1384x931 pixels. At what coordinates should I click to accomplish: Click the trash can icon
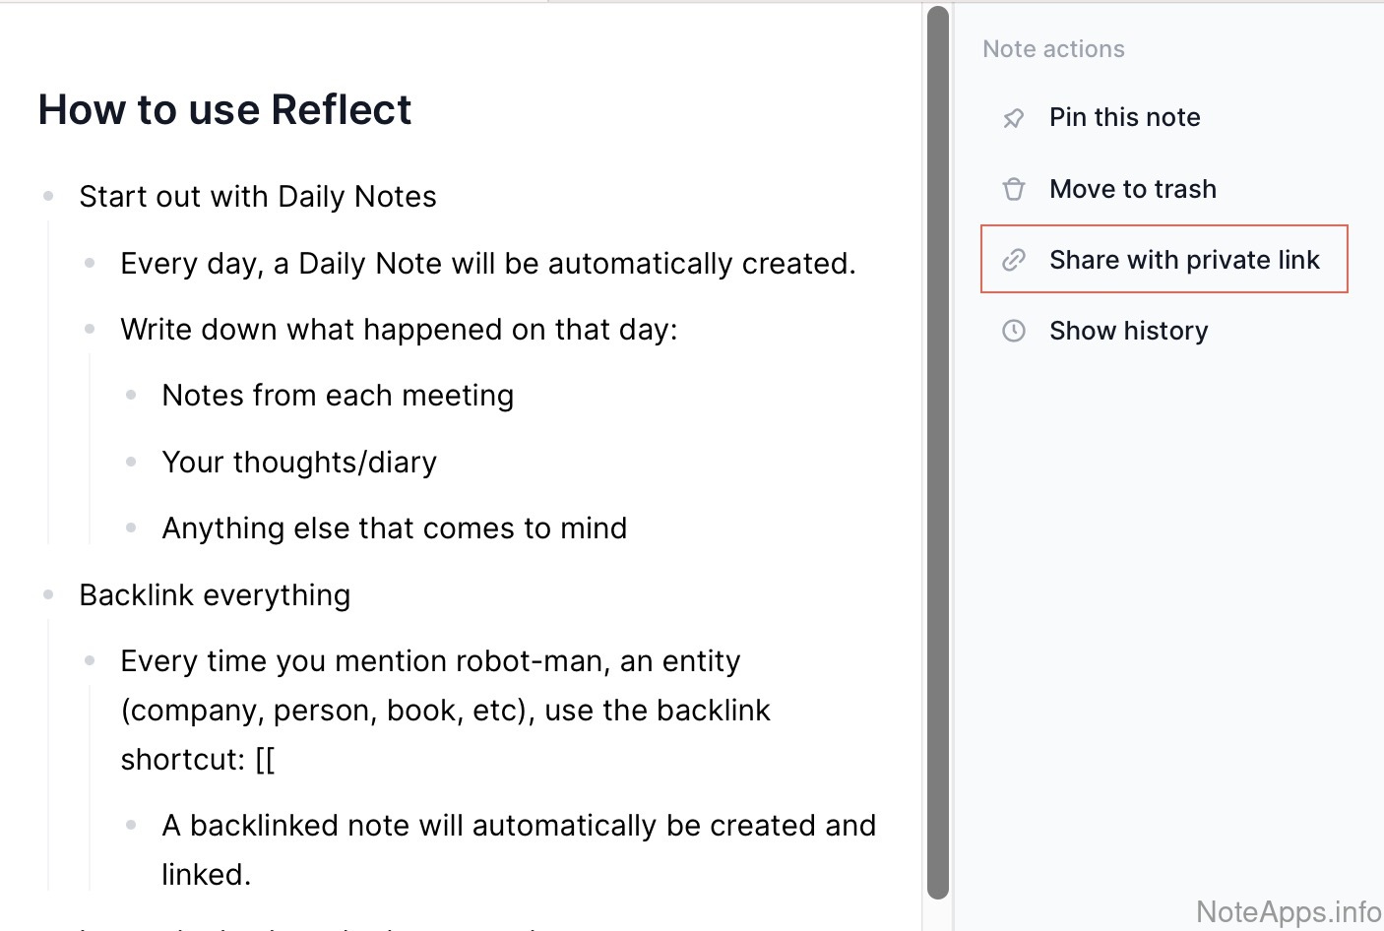click(x=1013, y=189)
